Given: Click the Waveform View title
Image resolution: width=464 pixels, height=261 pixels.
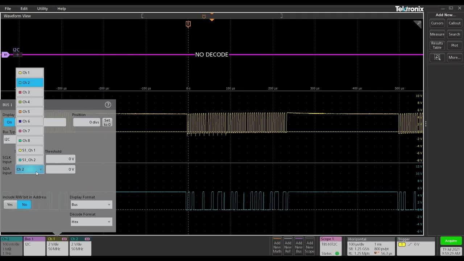Looking at the screenshot, I should click(17, 16).
